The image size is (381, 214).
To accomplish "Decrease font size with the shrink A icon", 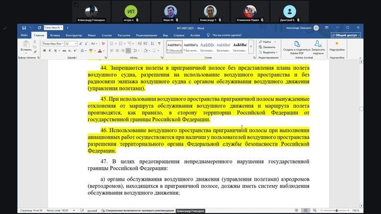I will [x=86, y=43].
